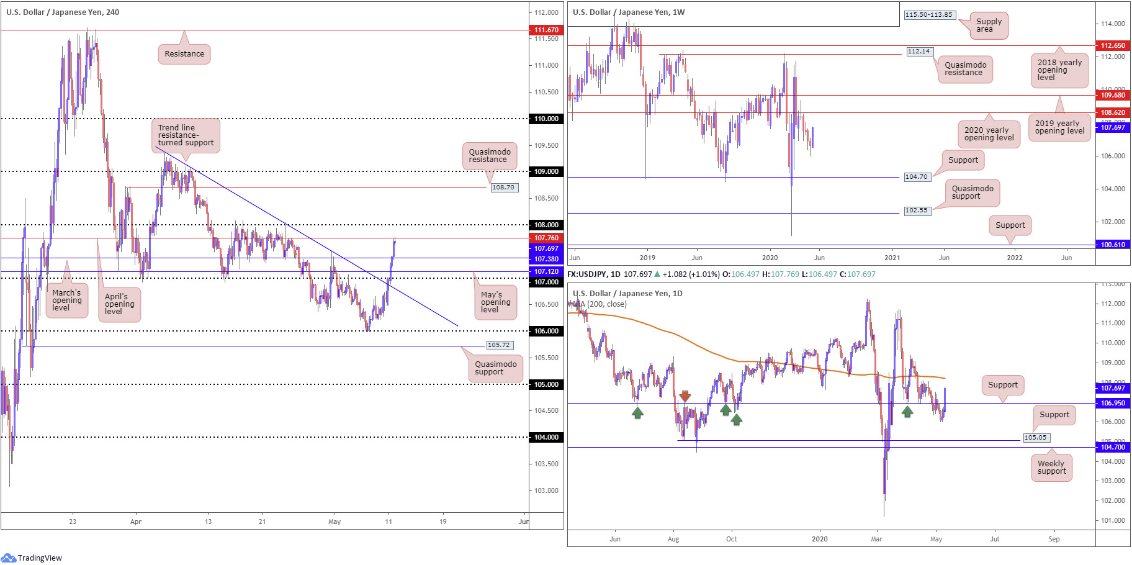The image size is (1132, 565).
Task: Click the green up arrow near April 2020
Action: [x=907, y=410]
